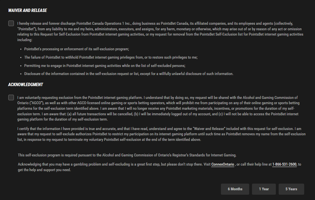Click the 1-866-531-2600 help line link
The image size is (315, 200).
(284, 164)
